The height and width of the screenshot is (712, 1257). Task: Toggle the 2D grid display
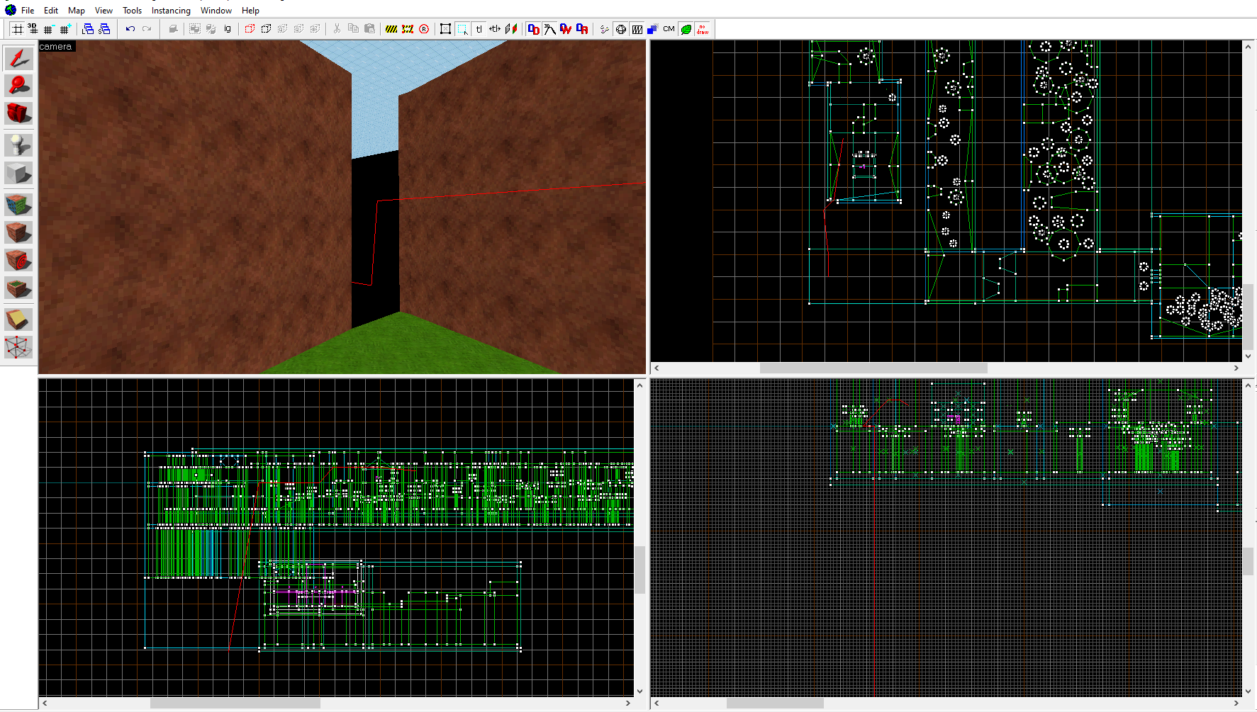pos(17,29)
